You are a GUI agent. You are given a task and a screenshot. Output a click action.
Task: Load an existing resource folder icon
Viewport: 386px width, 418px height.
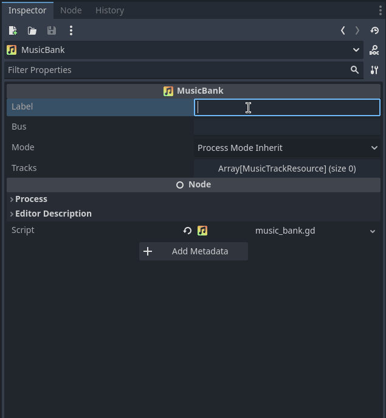click(32, 30)
